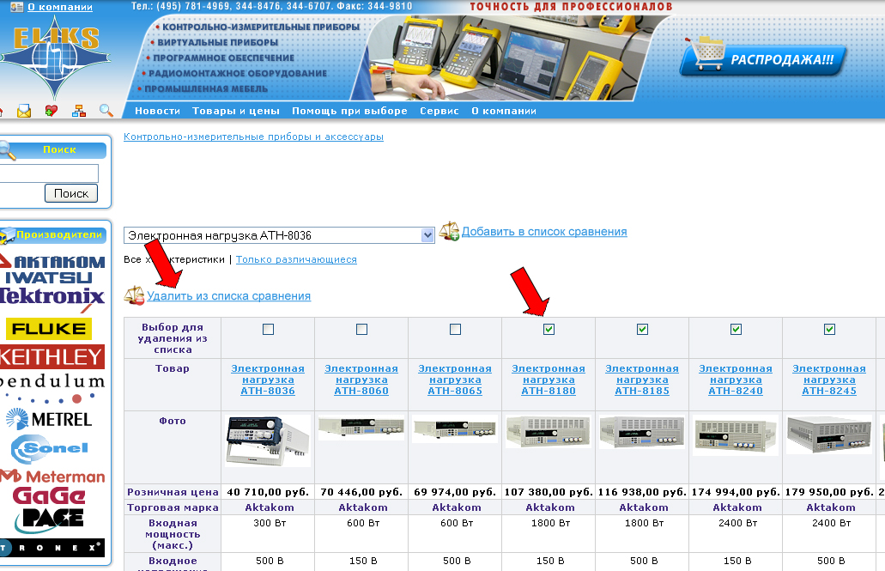
Task: Click the Розничная цена row label
Action: 173,492
